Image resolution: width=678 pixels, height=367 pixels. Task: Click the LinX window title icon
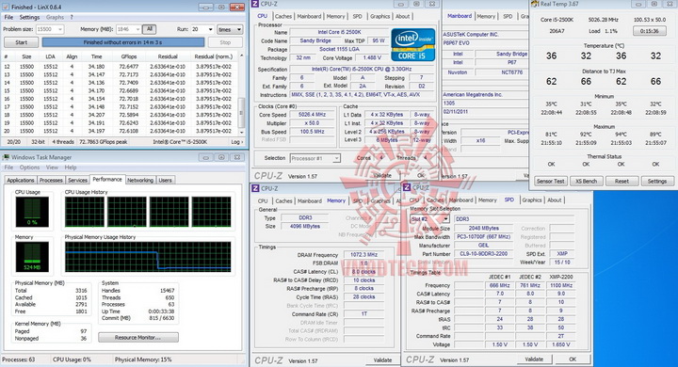6,7
